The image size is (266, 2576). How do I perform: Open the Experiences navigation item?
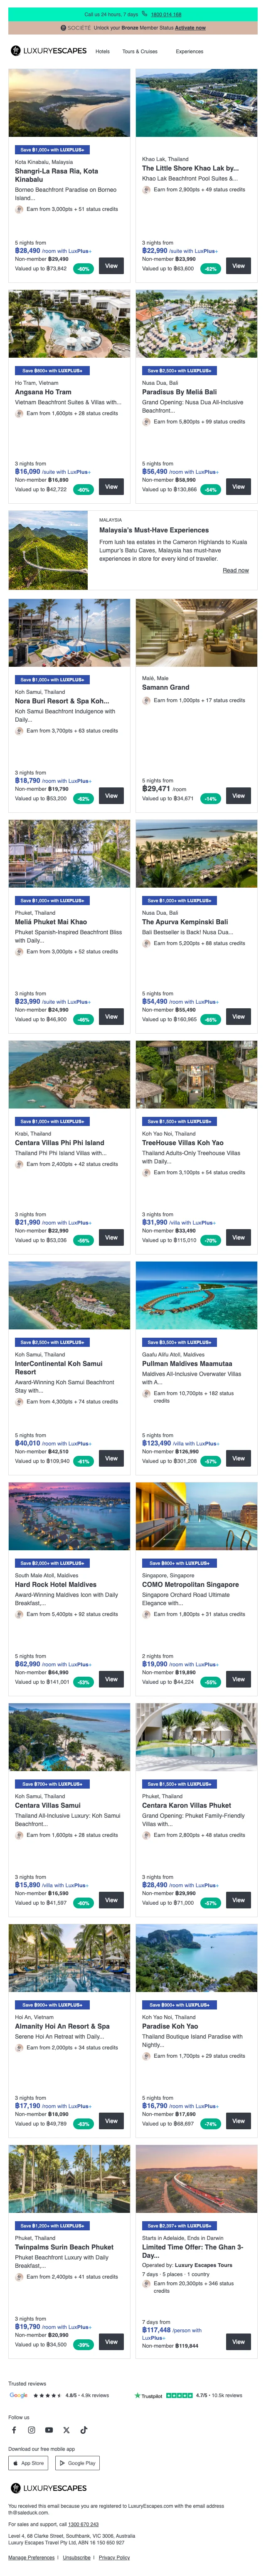189,51
